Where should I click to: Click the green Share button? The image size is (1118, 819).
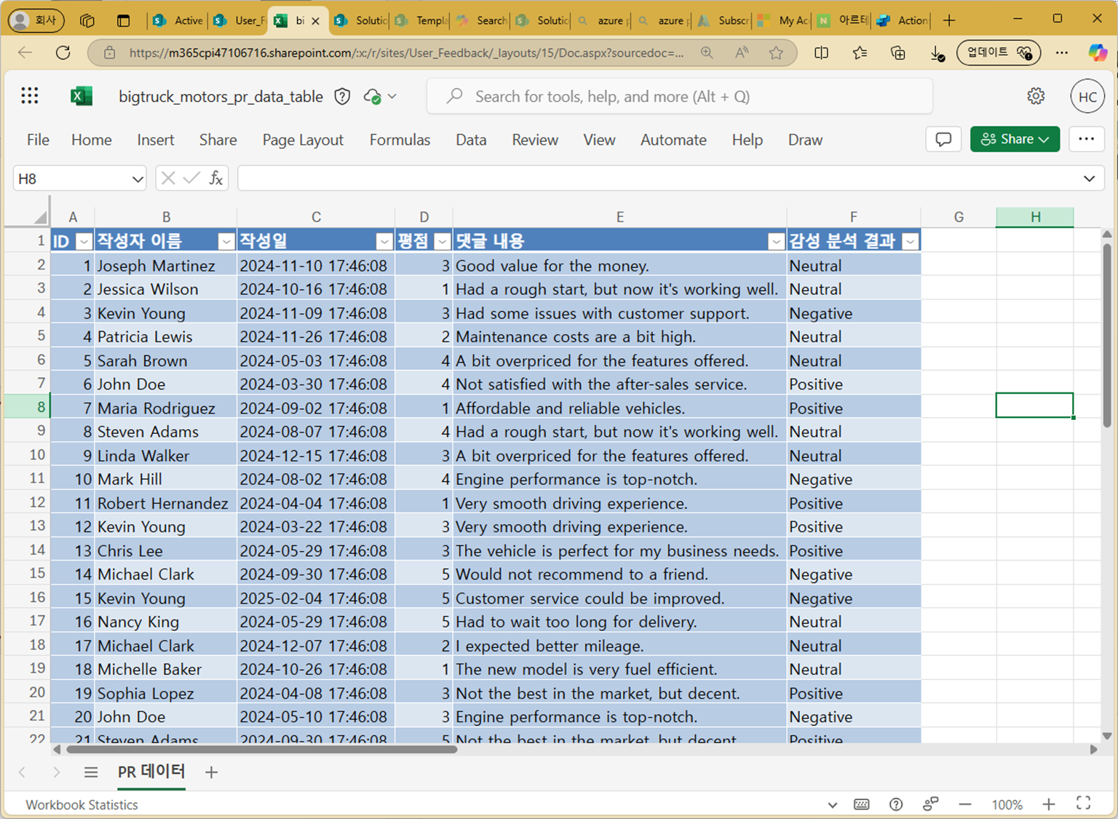(x=1015, y=139)
